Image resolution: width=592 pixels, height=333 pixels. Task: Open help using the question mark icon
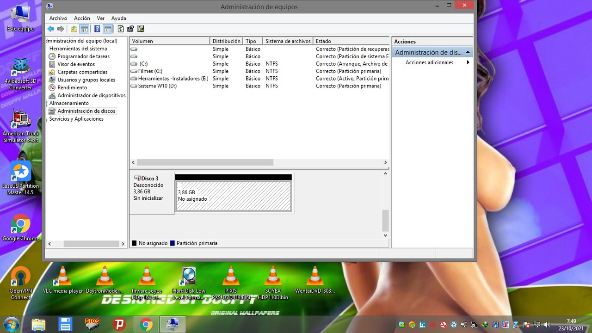click(97, 28)
